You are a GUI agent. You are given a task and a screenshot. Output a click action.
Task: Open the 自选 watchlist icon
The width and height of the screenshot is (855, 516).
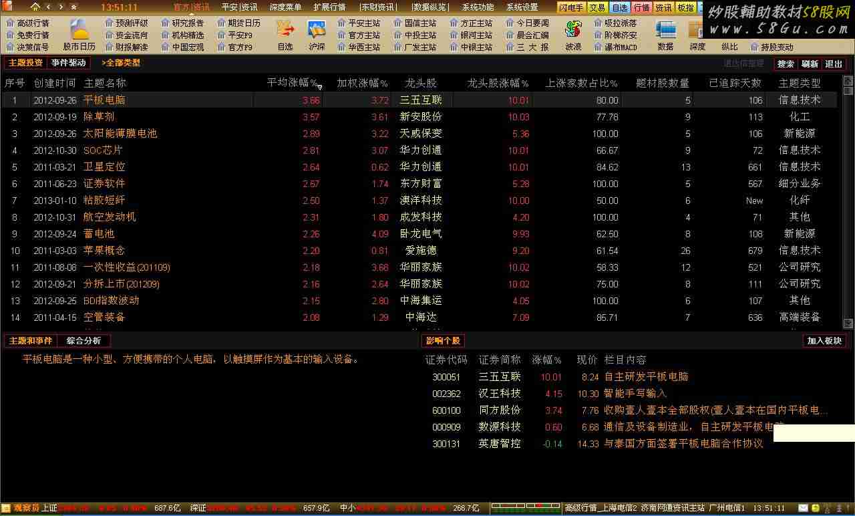(285, 35)
